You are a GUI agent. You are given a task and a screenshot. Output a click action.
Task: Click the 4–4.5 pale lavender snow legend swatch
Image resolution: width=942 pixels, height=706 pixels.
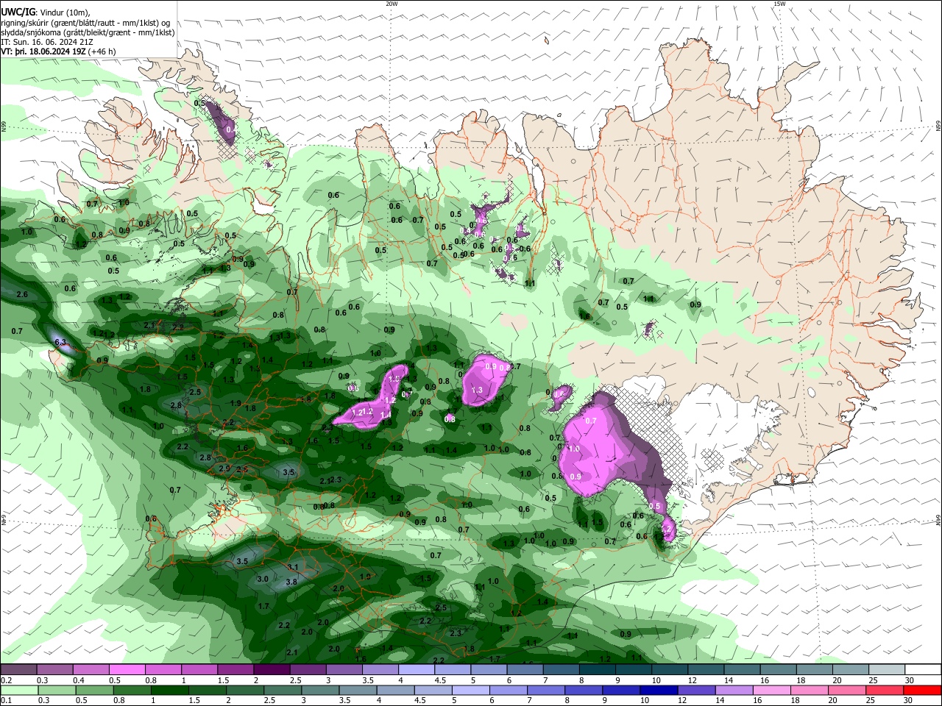(416, 670)
